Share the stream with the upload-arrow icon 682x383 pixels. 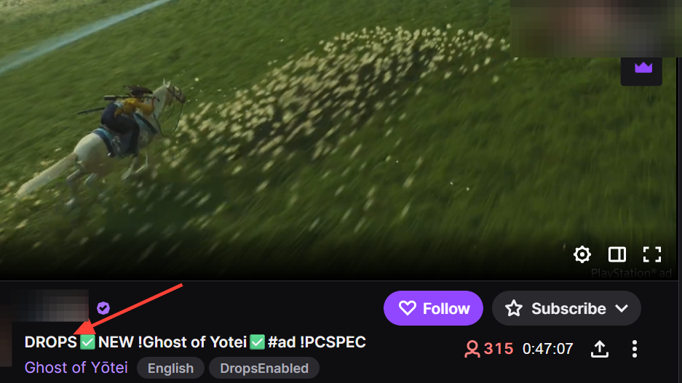coord(599,349)
